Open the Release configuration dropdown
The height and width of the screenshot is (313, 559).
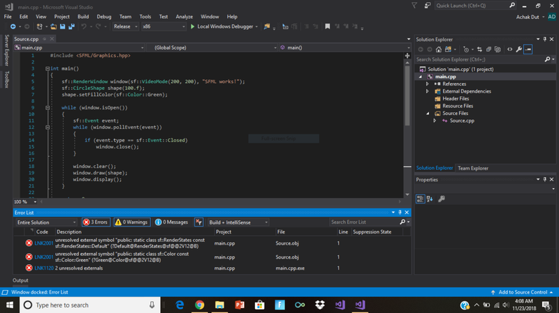point(126,26)
